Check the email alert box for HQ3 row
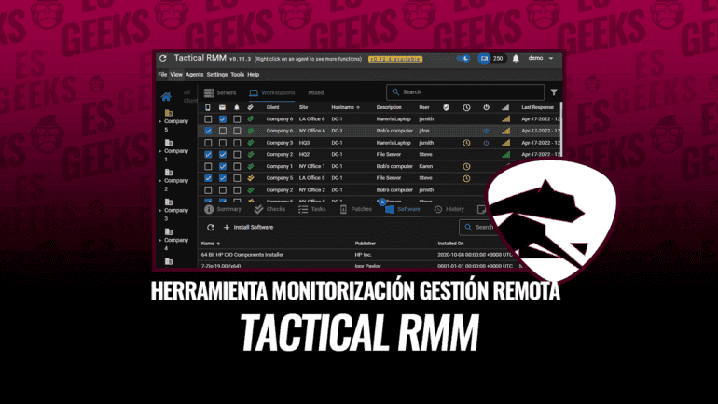This screenshot has width=718, height=404. (x=223, y=143)
